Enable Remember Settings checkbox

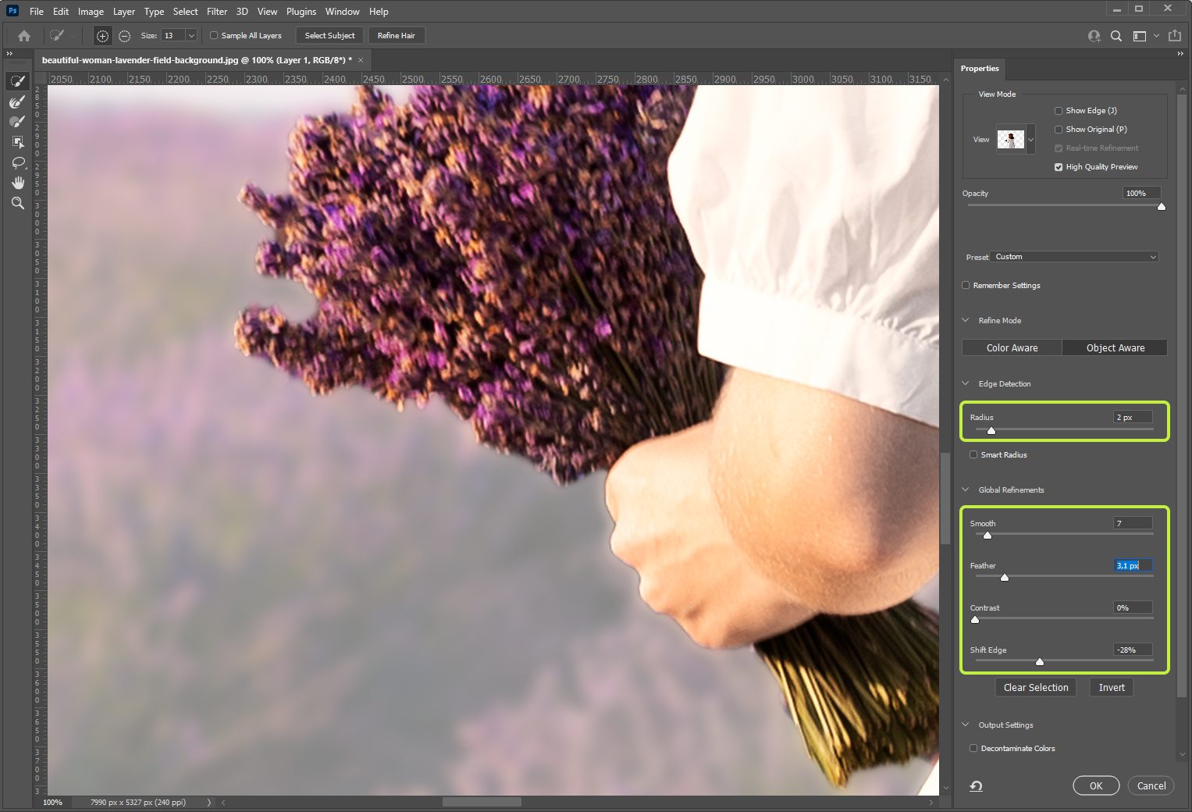pyautogui.click(x=966, y=285)
